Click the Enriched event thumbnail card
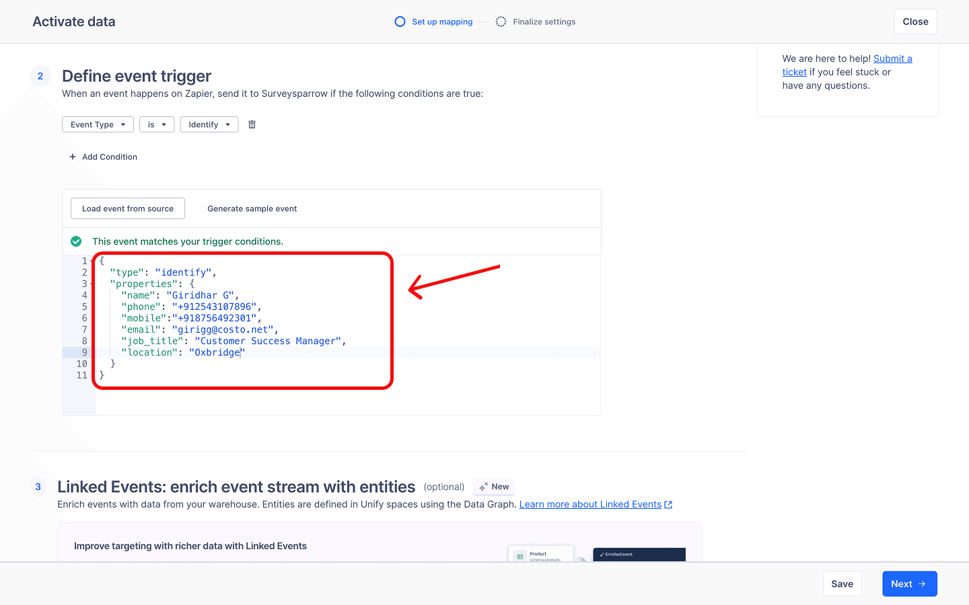 639,555
